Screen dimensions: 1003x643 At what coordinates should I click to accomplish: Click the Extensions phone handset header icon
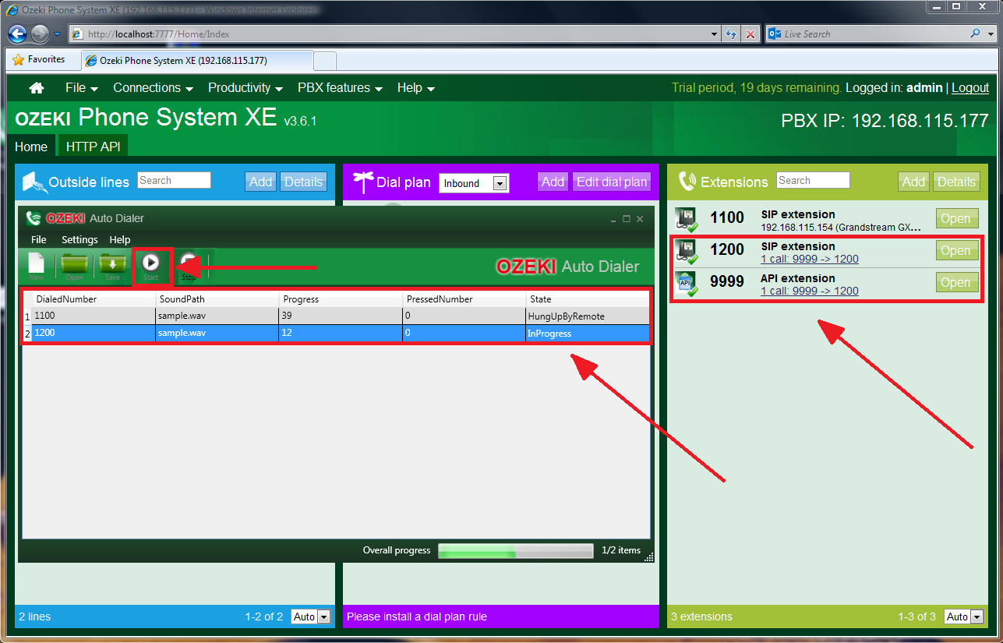pyautogui.click(x=687, y=182)
